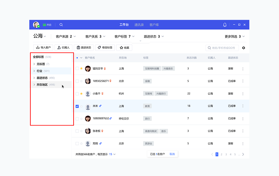Viewport: 279px width, 176px height.
Task: Uncheck the box for 米米
Action: pyautogui.click(x=77, y=106)
